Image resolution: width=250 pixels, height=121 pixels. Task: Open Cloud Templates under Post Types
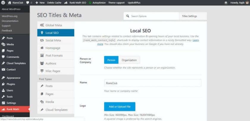tap(56, 110)
